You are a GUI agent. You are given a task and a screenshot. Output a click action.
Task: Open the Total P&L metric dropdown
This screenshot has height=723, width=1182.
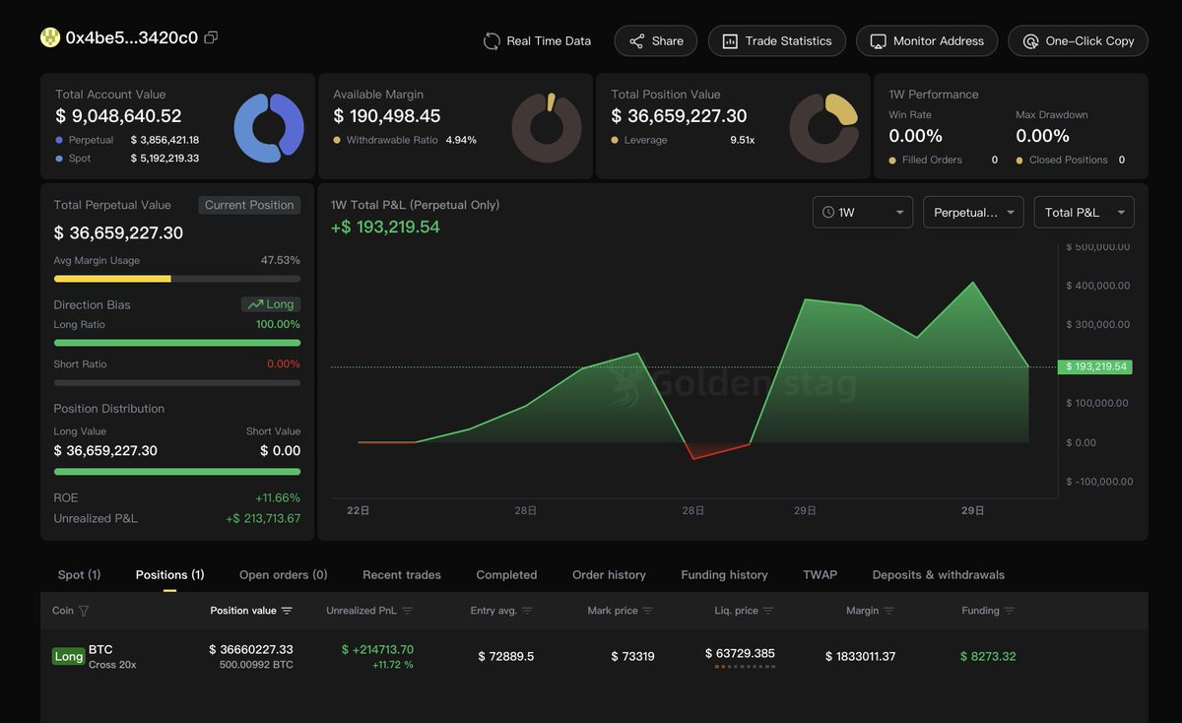pos(1084,212)
